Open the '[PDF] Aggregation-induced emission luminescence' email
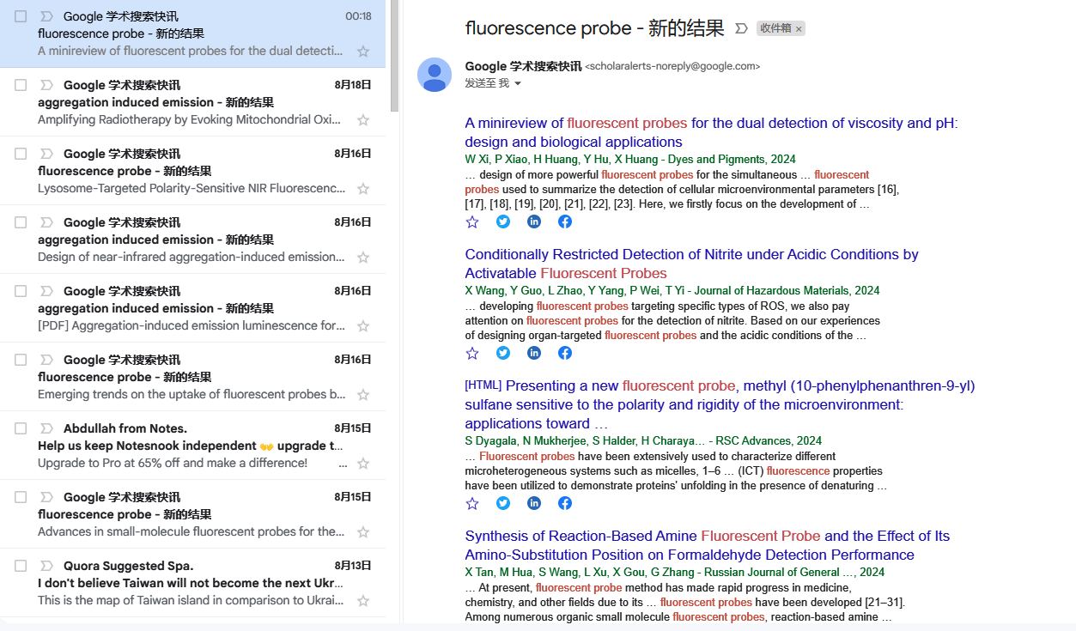The image size is (1076, 631). coord(192,308)
